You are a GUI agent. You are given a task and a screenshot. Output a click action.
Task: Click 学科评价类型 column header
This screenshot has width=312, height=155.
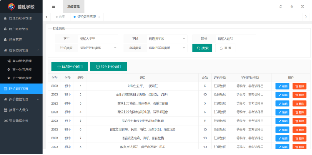pyautogui.click(x=250, y=78)
